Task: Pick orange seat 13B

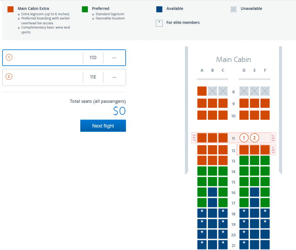Action: click(x=212, y=160)
